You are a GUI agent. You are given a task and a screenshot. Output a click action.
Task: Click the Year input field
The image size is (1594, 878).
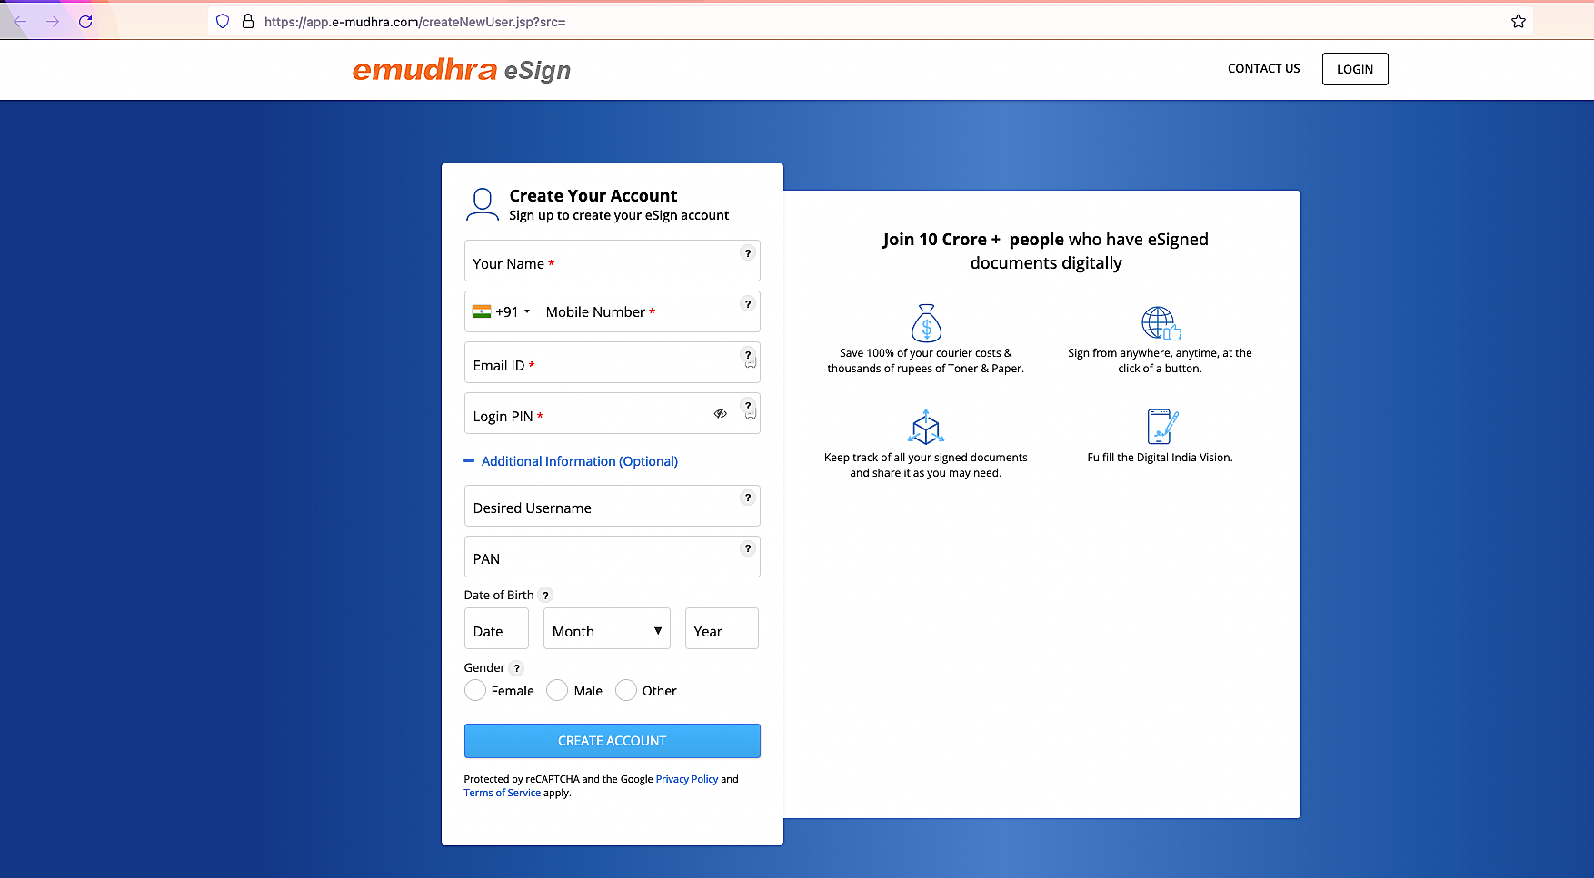coord(722,628)
